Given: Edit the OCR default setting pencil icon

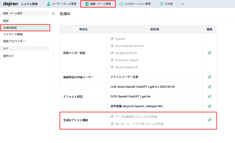Looking at the screenshot, I should coord(209,96).
